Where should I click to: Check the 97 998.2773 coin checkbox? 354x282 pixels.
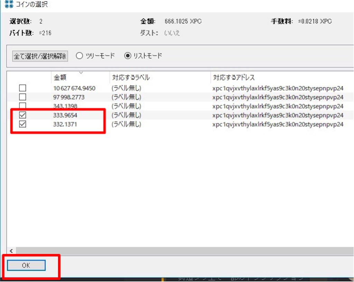[22, 97]
